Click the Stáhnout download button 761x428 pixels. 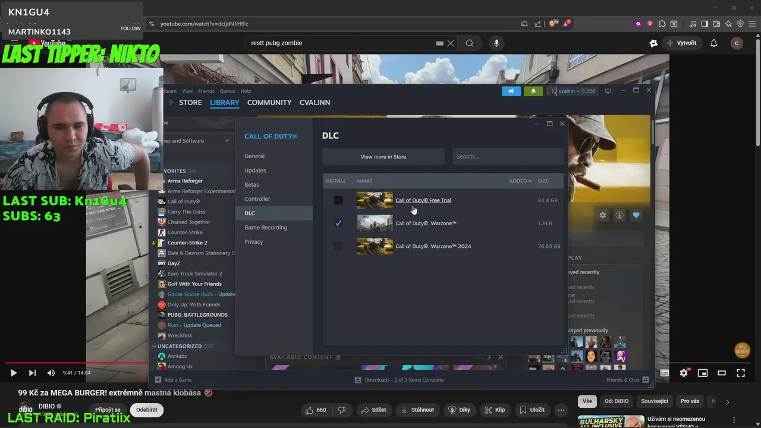tap(417, 410)
